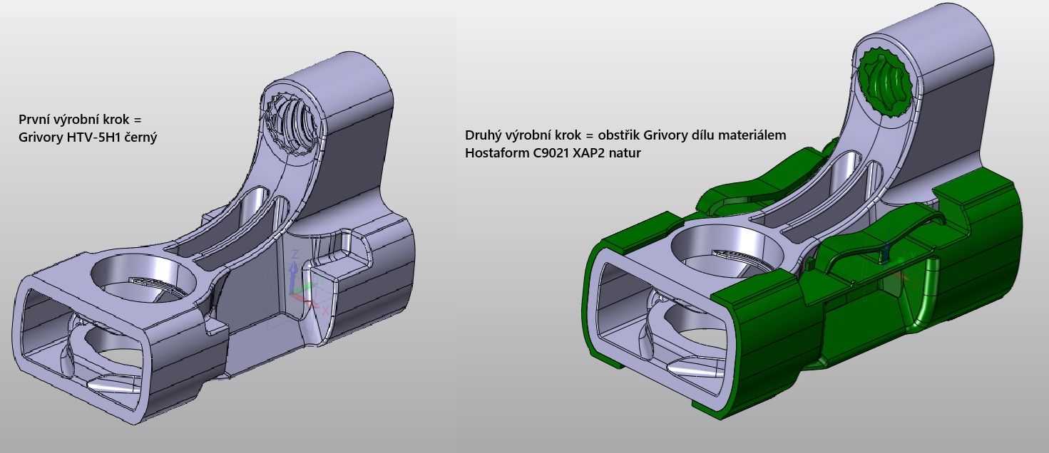Click the text "Hostaform C9021 XAP2 natur"

point(553,152)
